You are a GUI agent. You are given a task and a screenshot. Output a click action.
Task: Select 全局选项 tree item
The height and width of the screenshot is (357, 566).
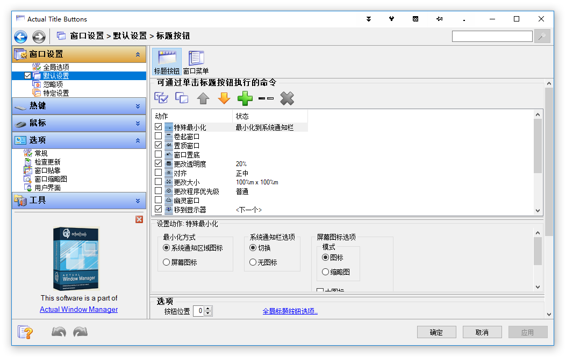56,67
